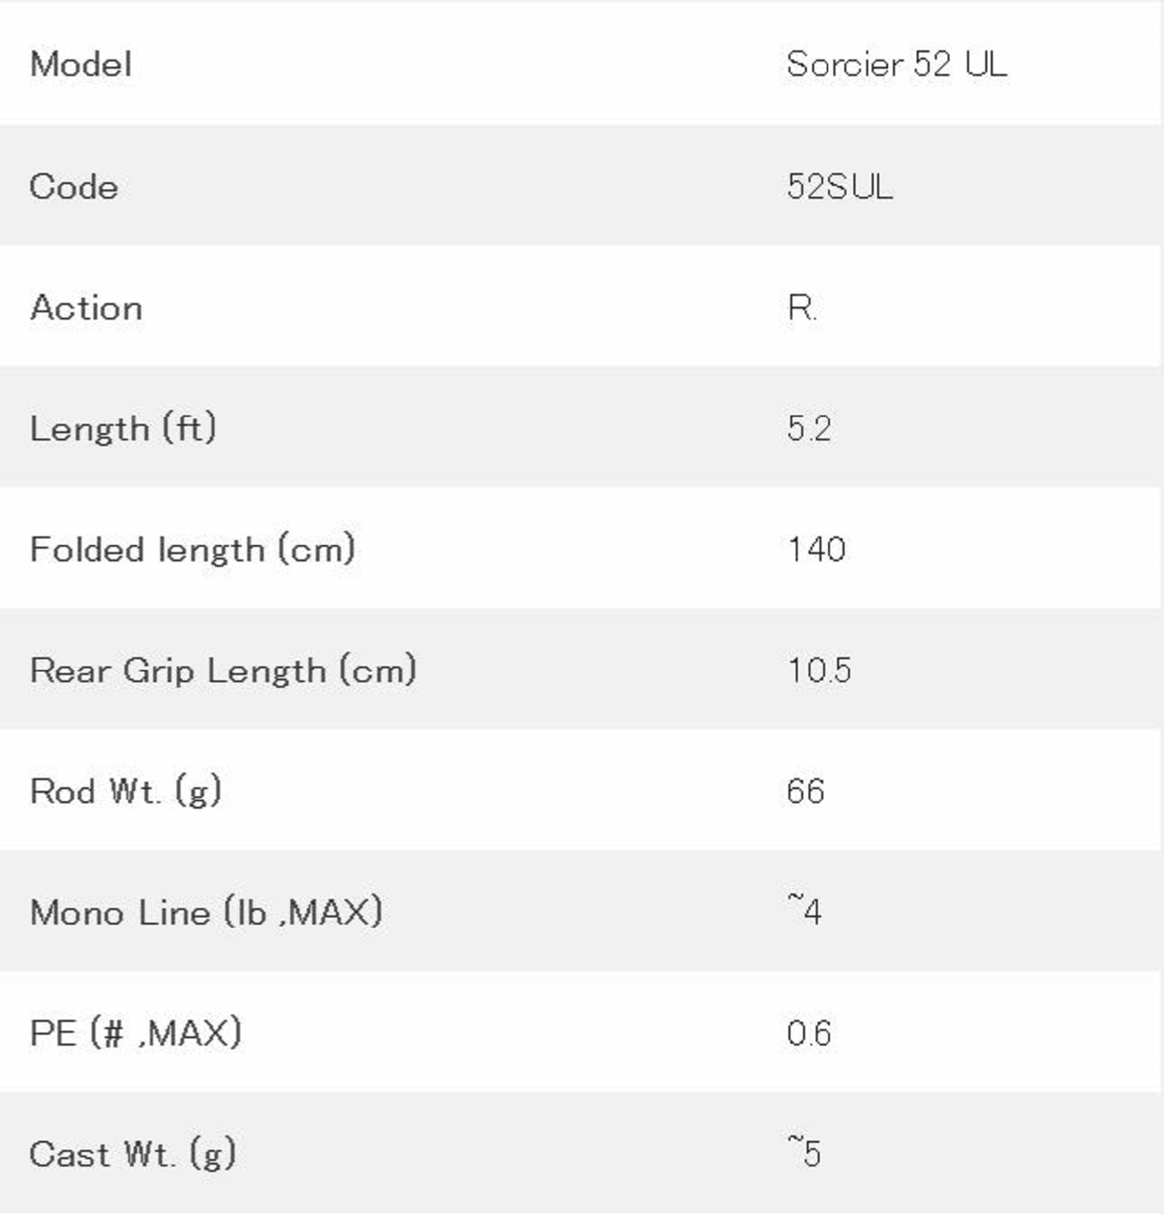Select the ~5 cast weight value

click(804, 1153)
